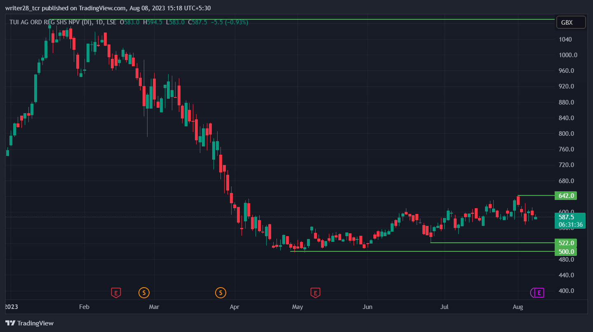Screen dimensions: 593x332
Task: Click the purple earnings marker in August
Action: pos(539,293)
